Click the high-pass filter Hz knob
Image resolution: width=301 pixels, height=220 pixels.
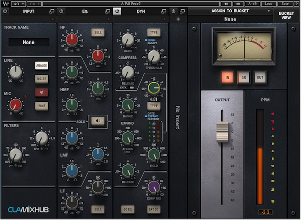[15, 155]
